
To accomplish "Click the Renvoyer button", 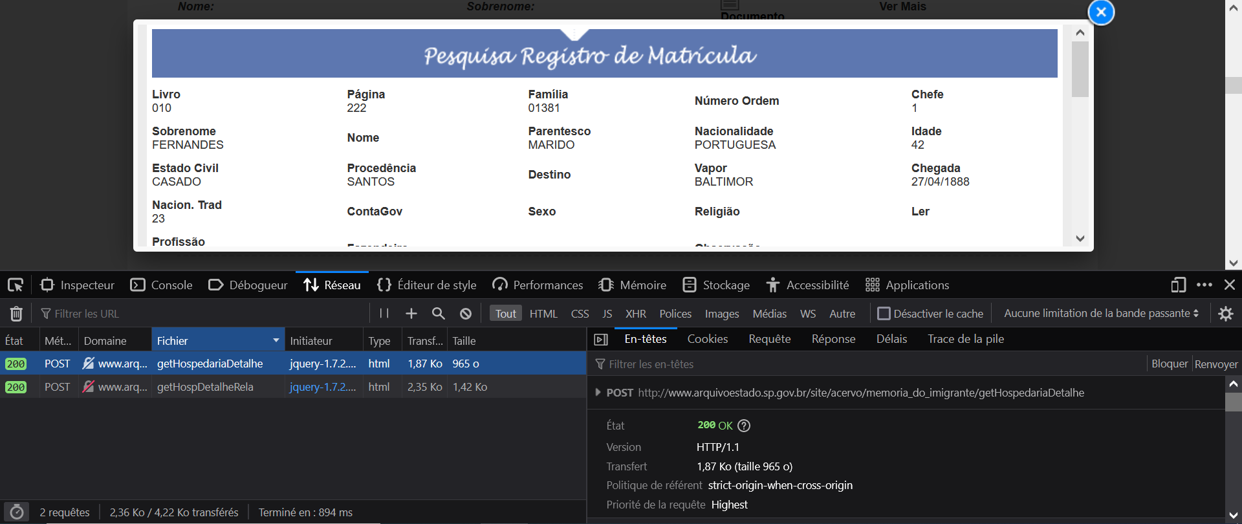I will [1215, 364].
